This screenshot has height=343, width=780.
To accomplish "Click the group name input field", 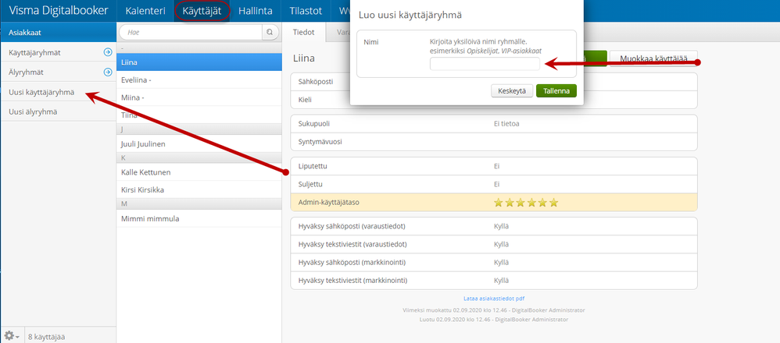I will coord(485,64).
